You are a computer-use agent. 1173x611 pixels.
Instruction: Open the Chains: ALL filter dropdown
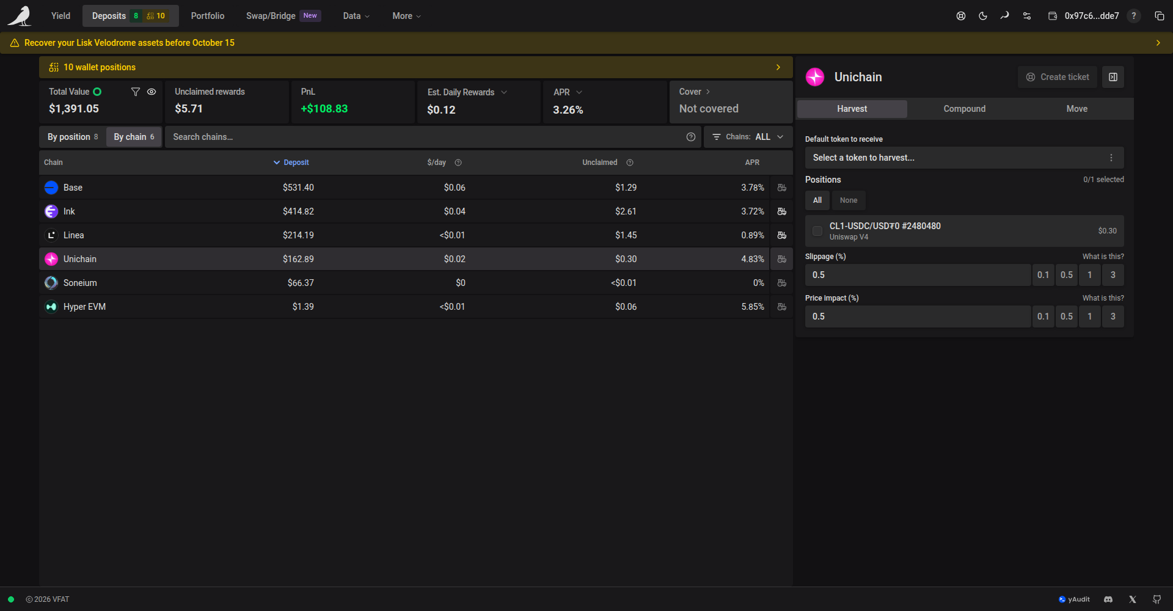(x=748, y=137)
